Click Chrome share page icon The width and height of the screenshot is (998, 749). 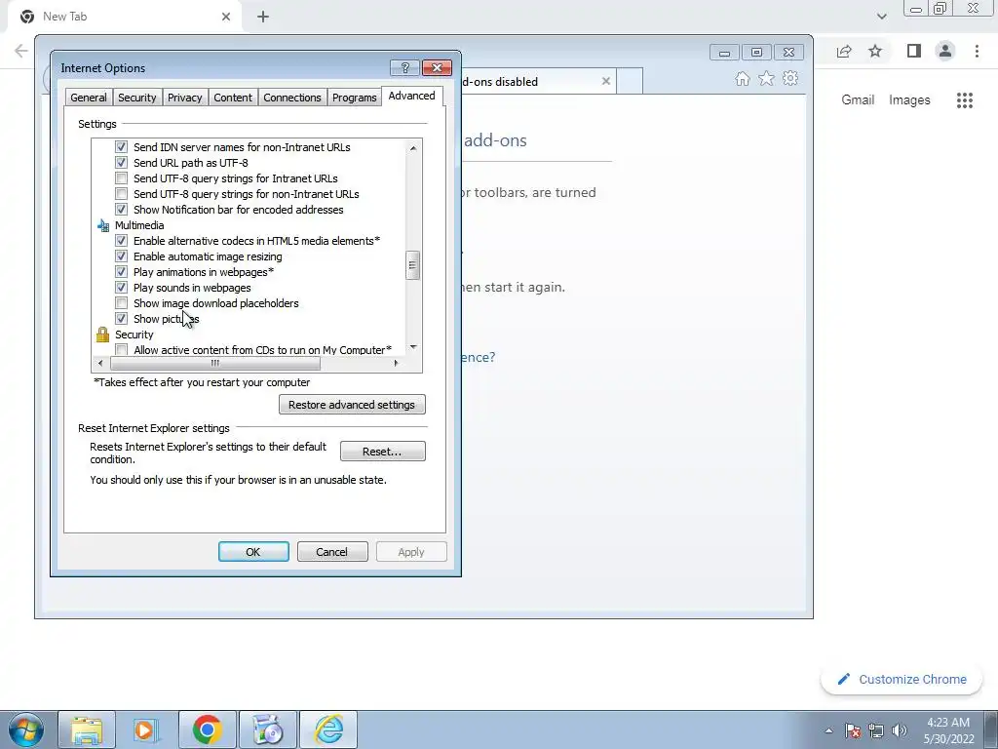[844, 51]
